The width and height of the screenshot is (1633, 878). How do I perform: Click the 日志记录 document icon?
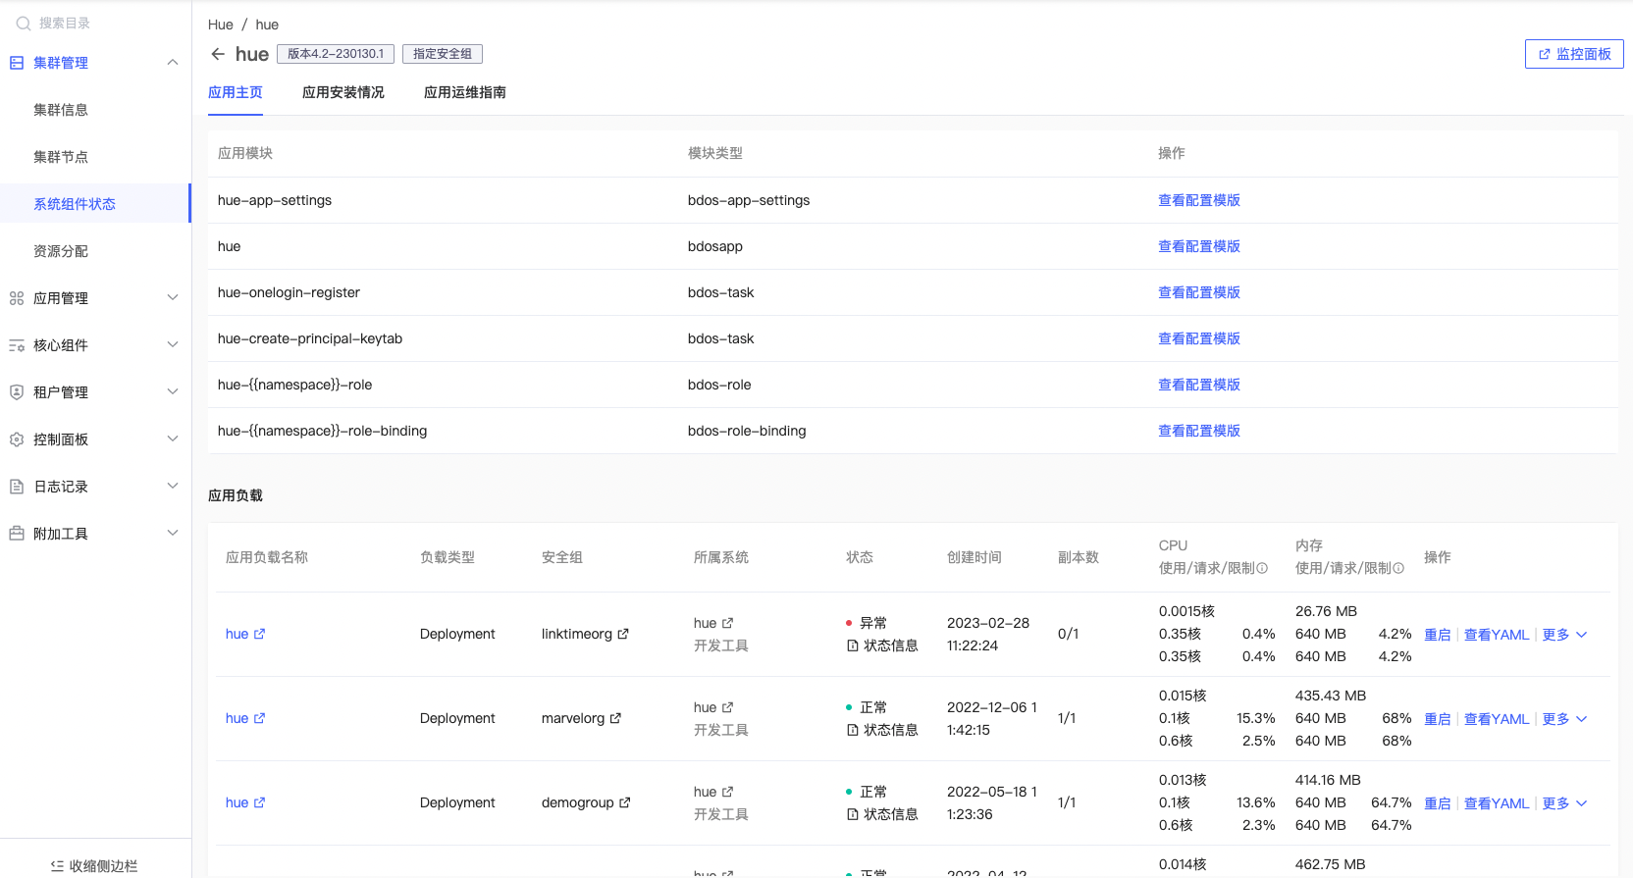point(17,487)
